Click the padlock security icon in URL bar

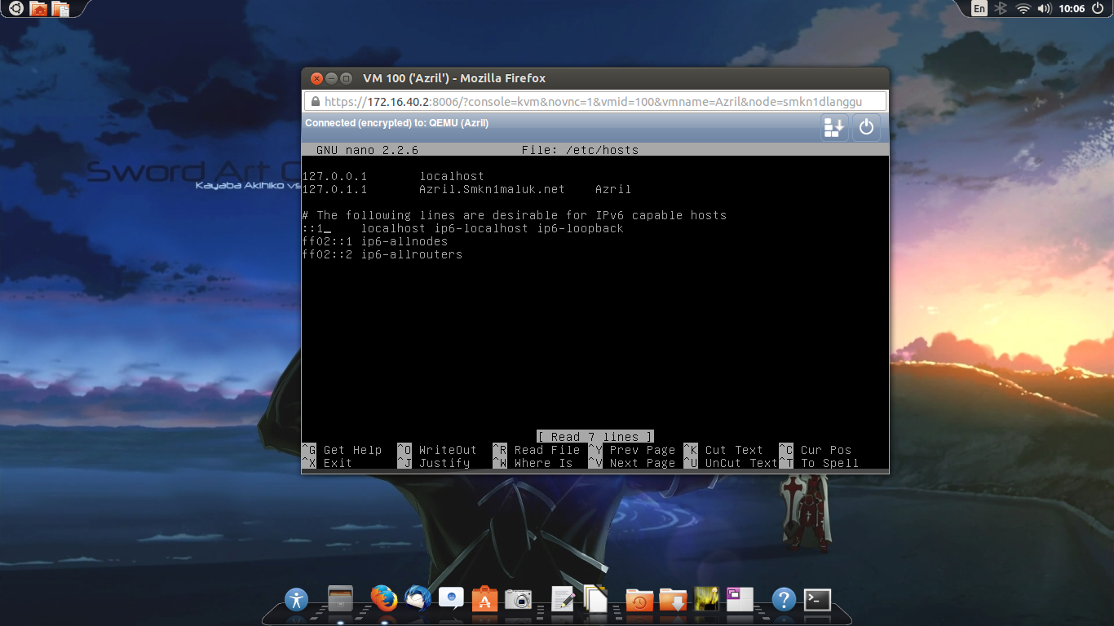pyautogui.click(x=314, y=102)
